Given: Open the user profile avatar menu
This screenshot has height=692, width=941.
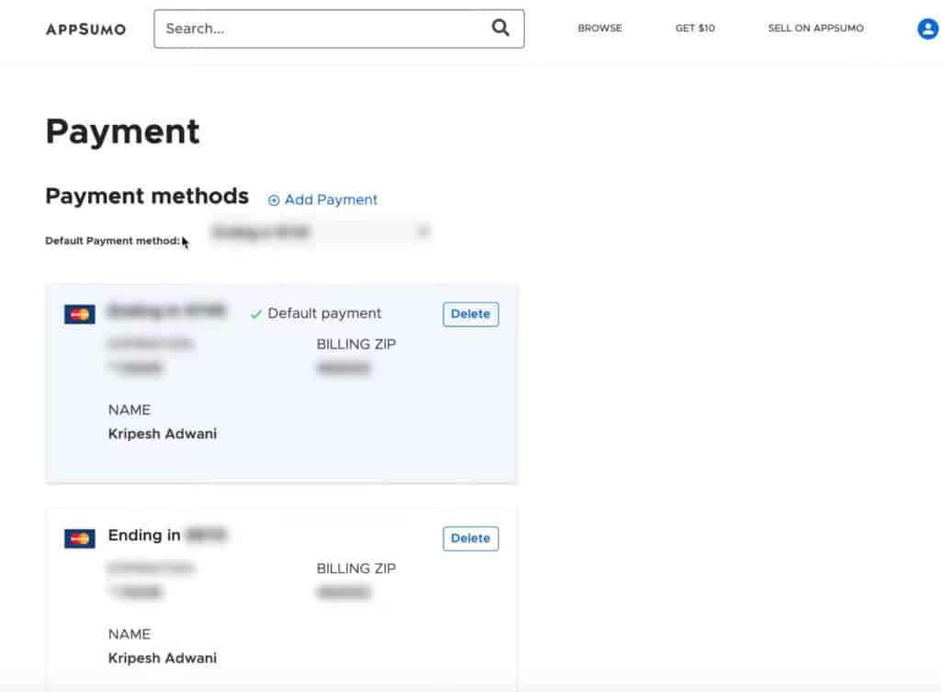Looking at the screenshot, I should tap(927, 28).
